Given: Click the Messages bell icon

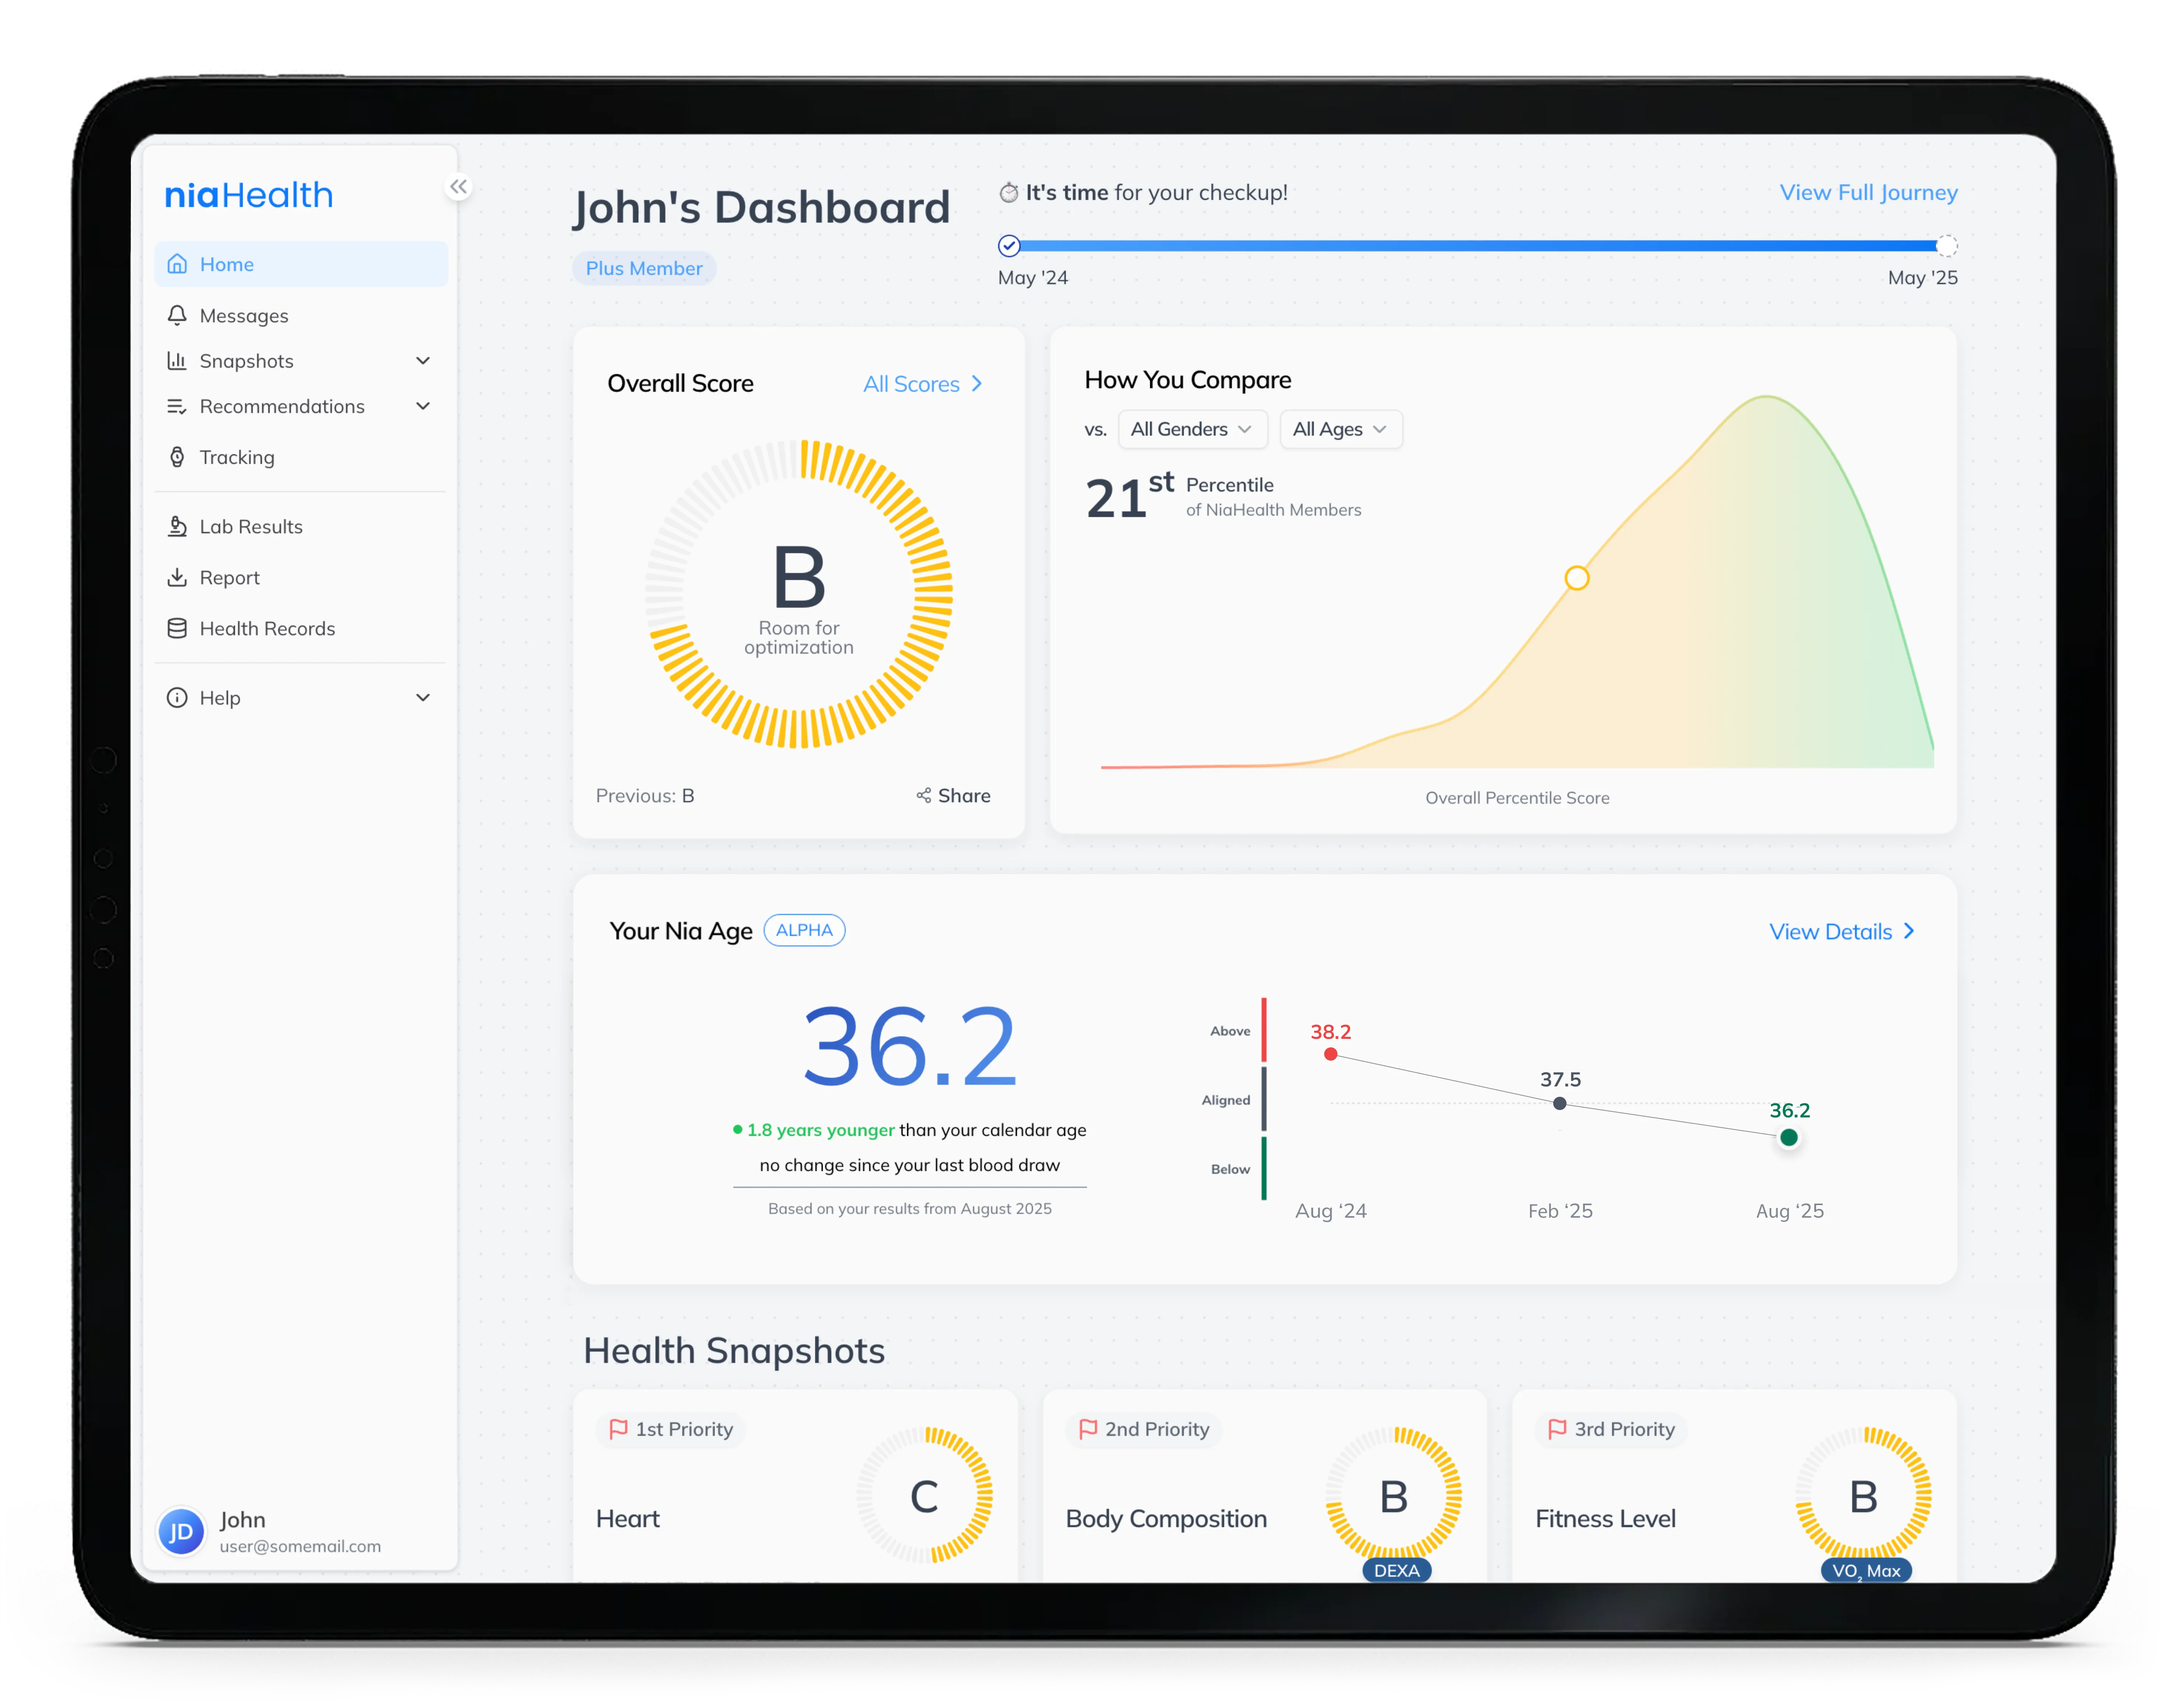Looking at the screenshot, I should click(x=177, y=315).
